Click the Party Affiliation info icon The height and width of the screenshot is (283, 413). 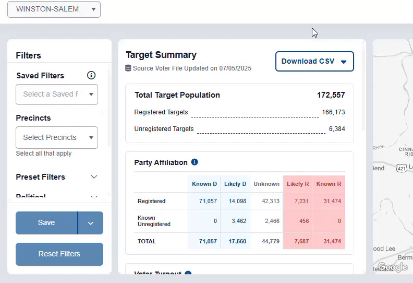(x=195, y=162)
